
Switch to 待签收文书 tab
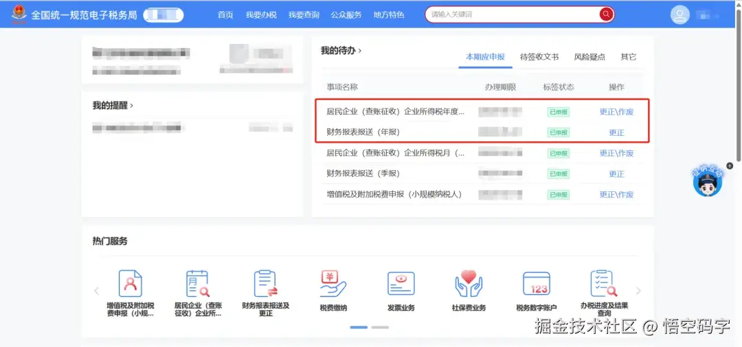pyautogui.click(x=539, y=57)
